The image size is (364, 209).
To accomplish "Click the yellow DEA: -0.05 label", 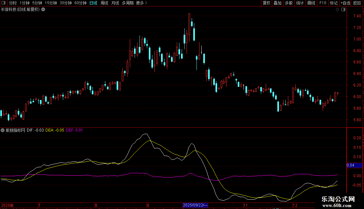I will tap(54, 130).
